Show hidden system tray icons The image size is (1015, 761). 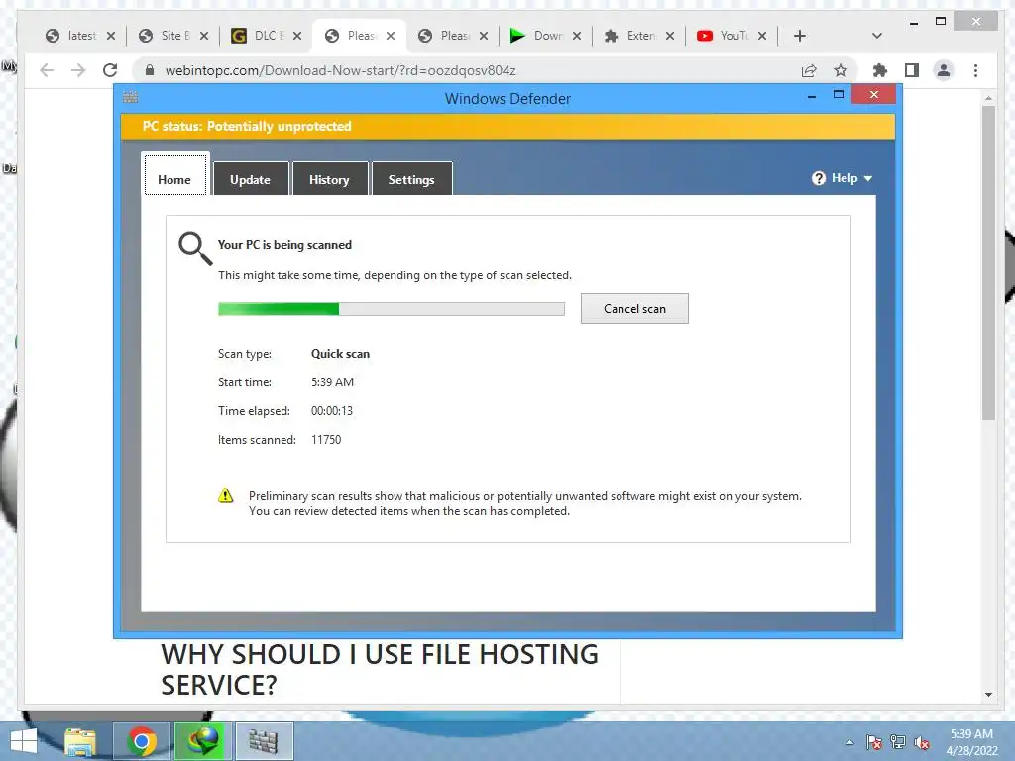click(849, 742)
